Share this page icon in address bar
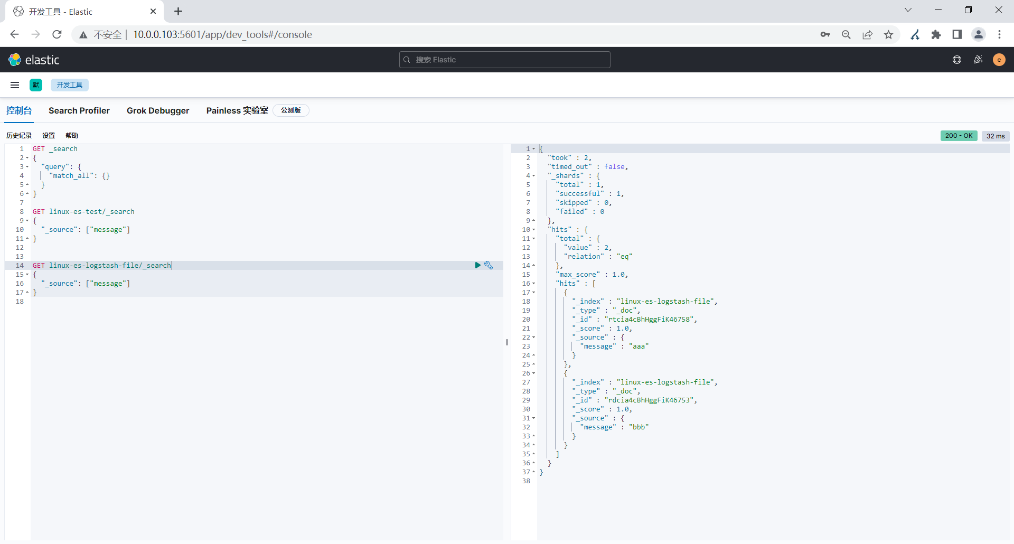Image resolution: width=1014 pixels, height=544 pixels. [867, 34]
